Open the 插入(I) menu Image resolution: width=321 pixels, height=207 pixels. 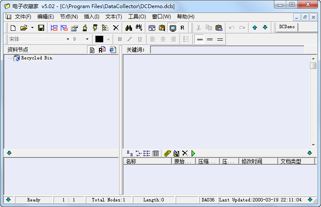click(x=92, y=17)
